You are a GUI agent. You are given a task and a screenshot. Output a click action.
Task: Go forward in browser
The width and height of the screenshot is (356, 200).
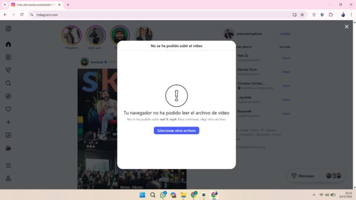tap(13, 15)
